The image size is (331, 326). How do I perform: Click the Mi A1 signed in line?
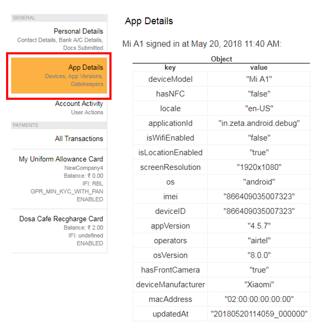pos(202,44)
